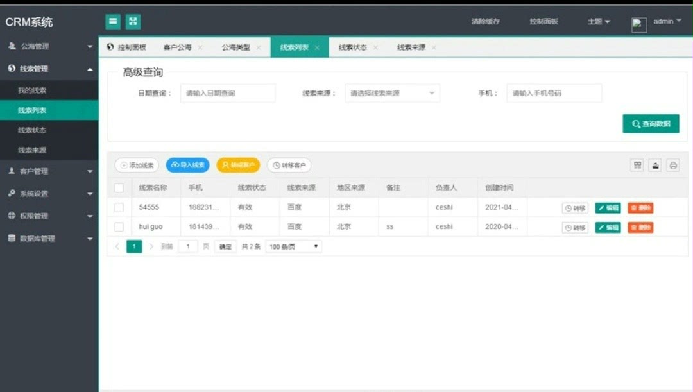
Task: Open 我的线索 in the sidebar
Action: click(32, 90)
